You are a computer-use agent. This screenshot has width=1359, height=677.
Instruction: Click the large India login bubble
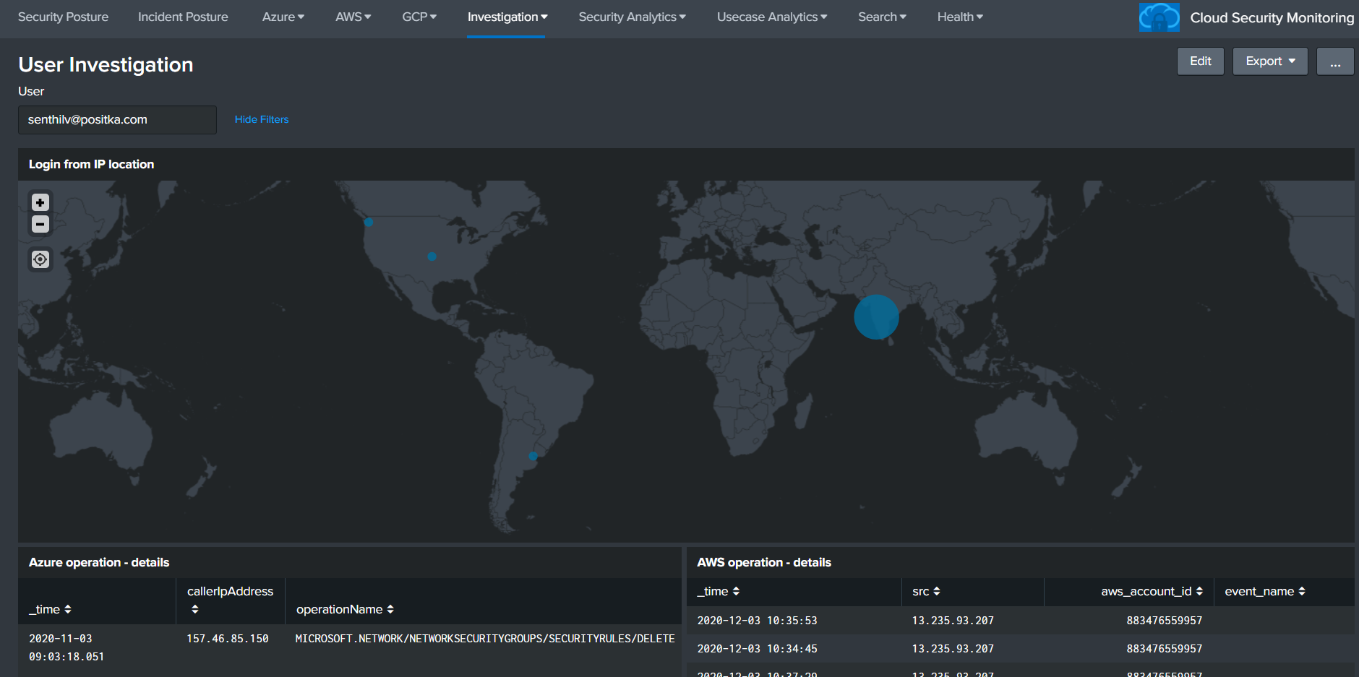876,316
